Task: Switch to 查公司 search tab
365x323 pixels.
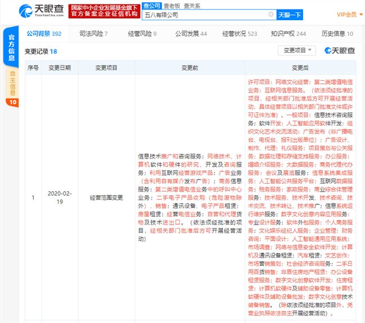Action: coord(152,6)
